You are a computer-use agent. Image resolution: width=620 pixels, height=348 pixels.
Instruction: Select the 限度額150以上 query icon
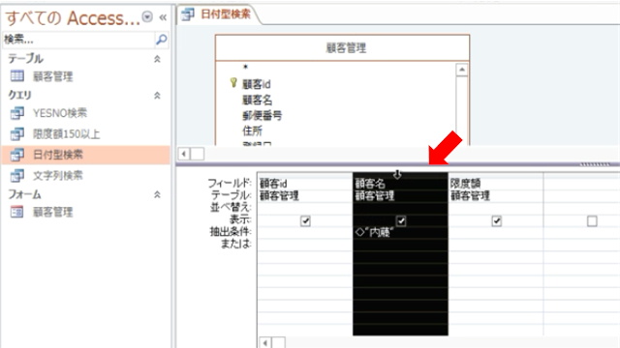[17, 133]
